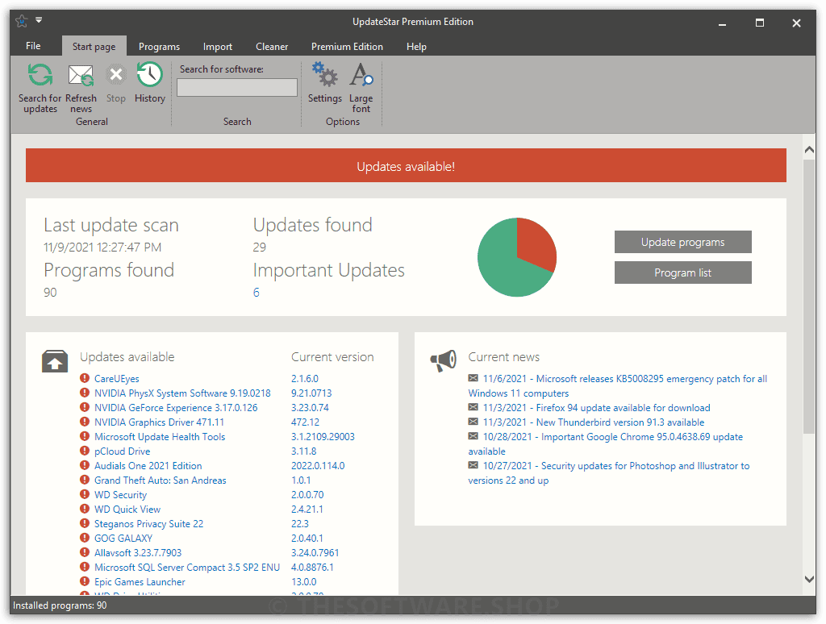Image resolution: width=826 pixels, height=624 pixels.
Task: Switch to the Programs tab
Action: (159, 46)
